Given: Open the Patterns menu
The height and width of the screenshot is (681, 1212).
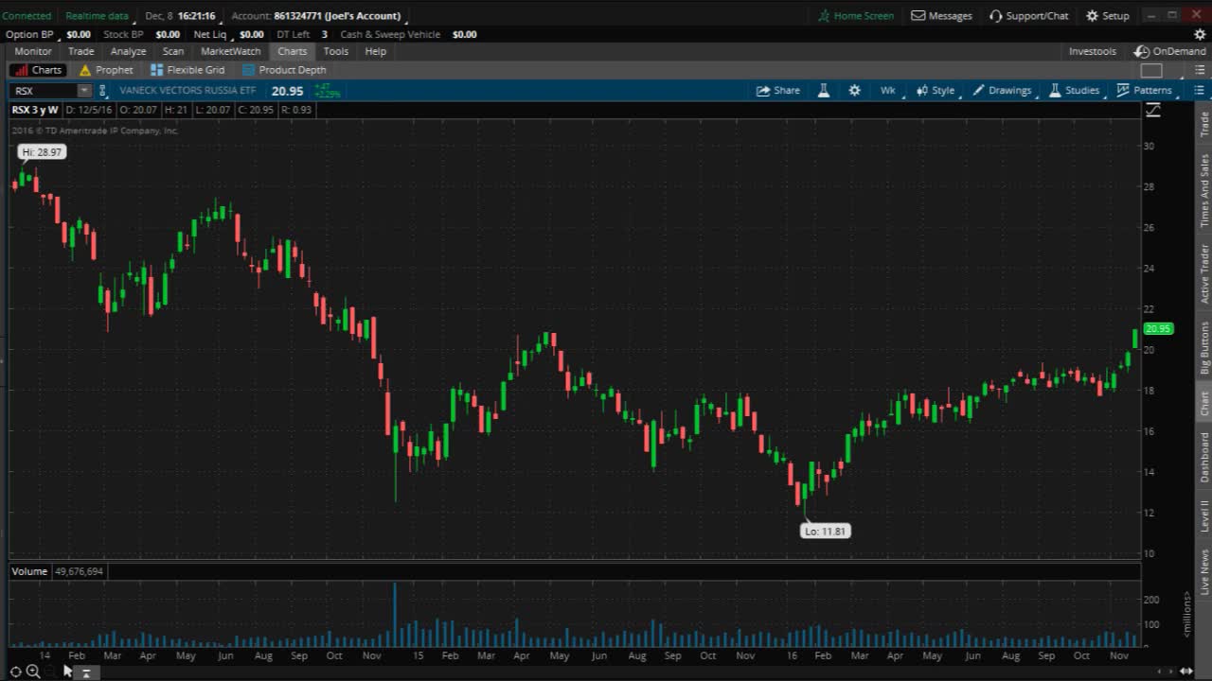Looking at the screenshot, I should coord(1145,90).
